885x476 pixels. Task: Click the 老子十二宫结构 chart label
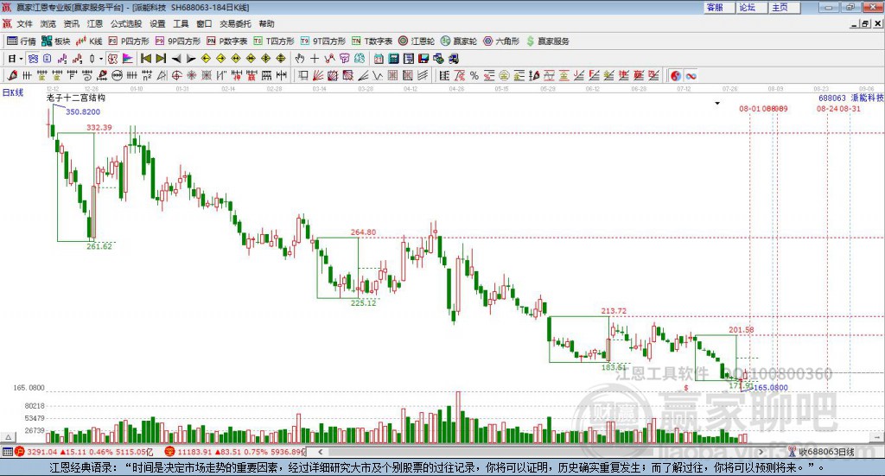[x=76, y=98]
